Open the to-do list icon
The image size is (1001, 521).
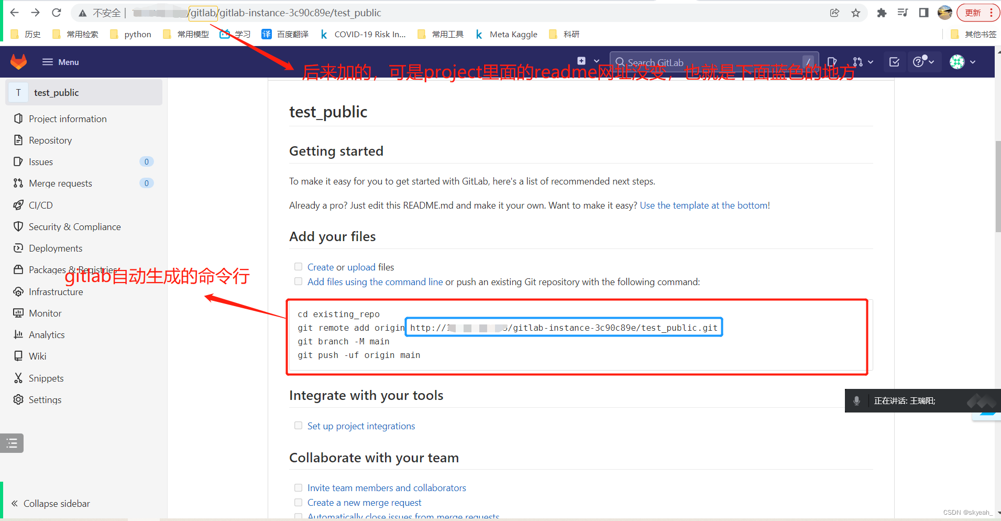pos(895,62)
